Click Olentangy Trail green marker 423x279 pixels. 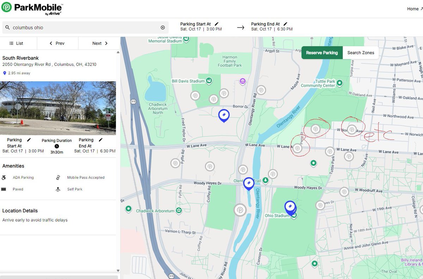(265, 180)
